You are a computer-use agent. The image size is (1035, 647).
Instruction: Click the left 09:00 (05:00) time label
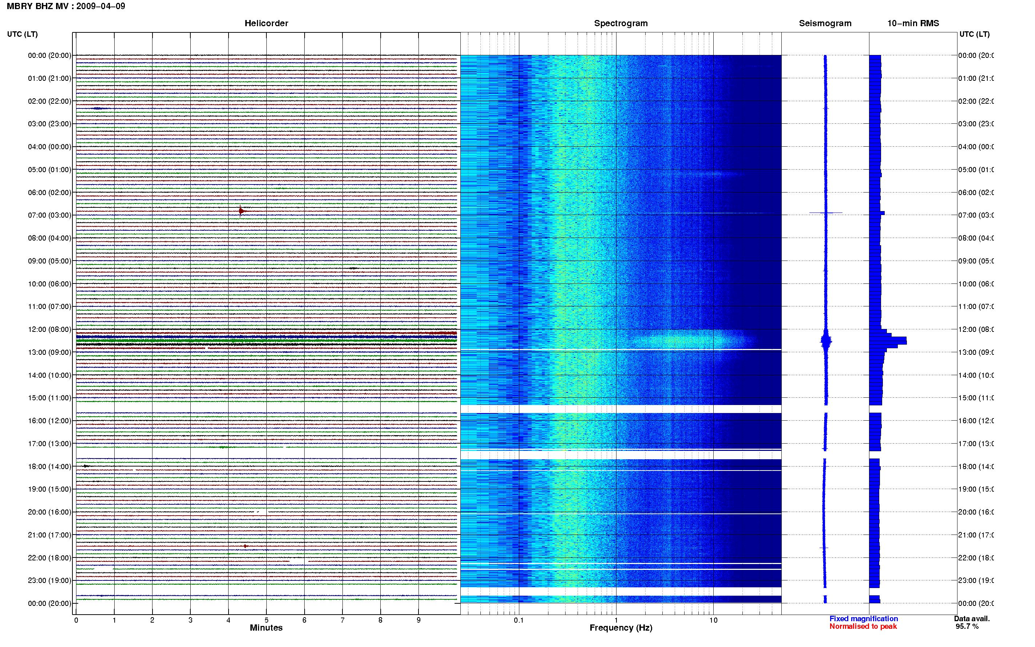tap(49, 261)
